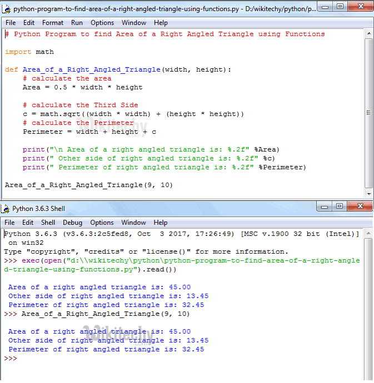Open the Format menu in the editor
This screenshot has height=383, width=374.
pos(53,23)
